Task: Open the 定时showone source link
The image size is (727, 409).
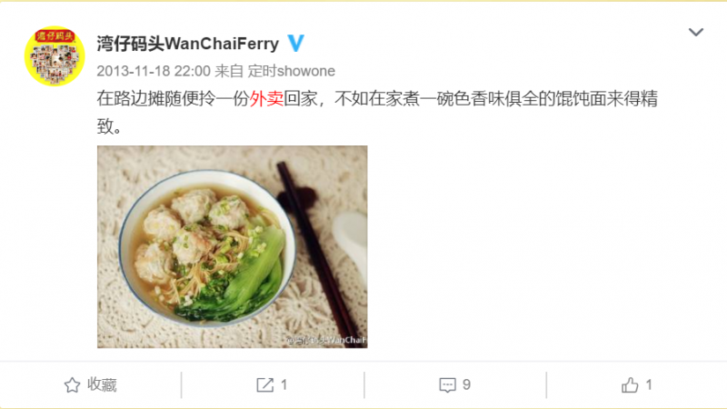Action: (x=291, y=71)
